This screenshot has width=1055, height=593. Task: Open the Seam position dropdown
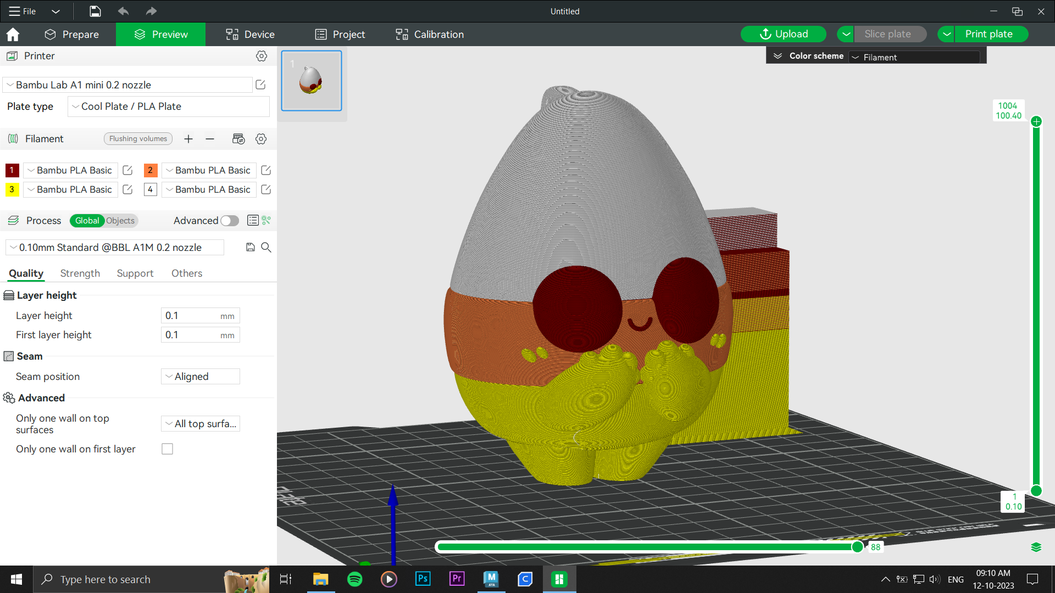pyautogui.click(x=200, y=376)
